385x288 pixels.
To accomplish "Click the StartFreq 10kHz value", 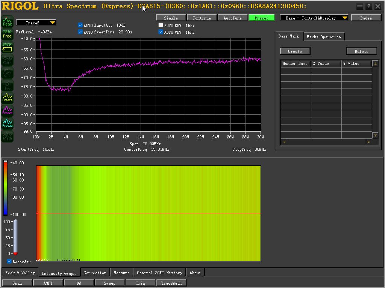I will (x=49, y=149).
